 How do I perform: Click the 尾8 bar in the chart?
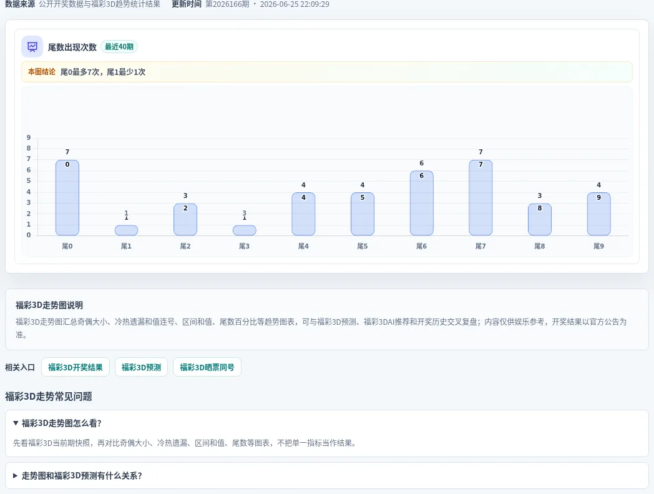[x=540, y=219]
